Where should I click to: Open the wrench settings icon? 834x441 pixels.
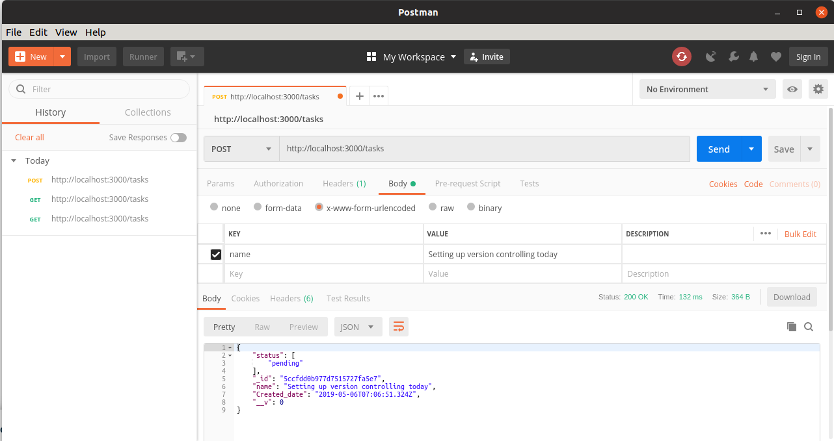tap(733, 57)
